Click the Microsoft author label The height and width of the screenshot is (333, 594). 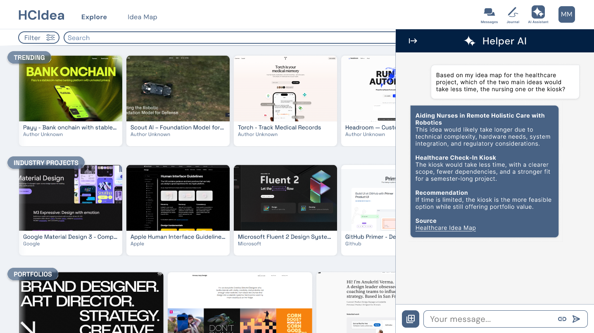point(249,244)
